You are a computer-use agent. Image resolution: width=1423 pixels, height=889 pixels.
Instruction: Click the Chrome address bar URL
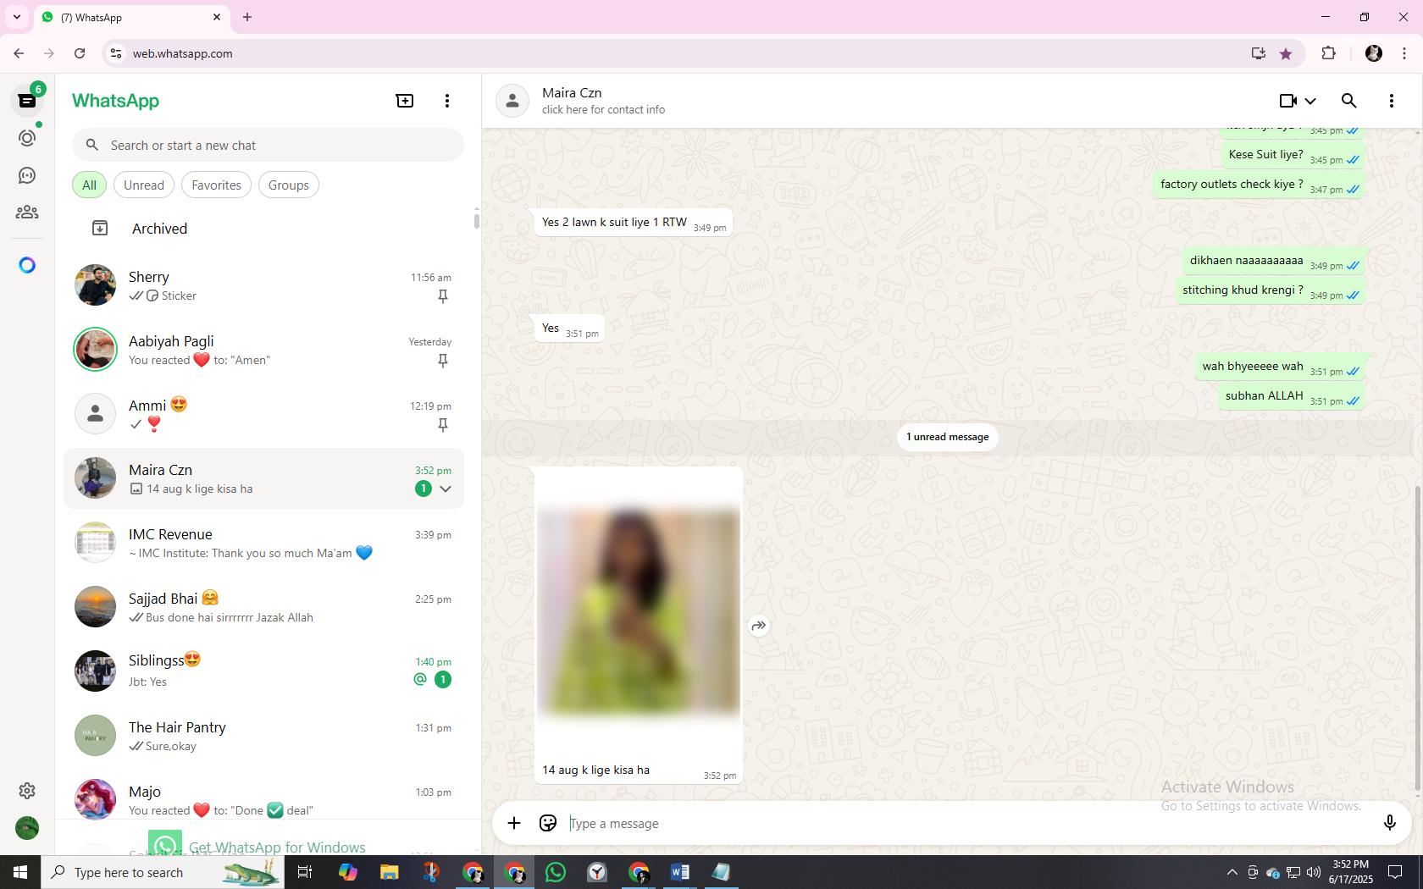182,53
